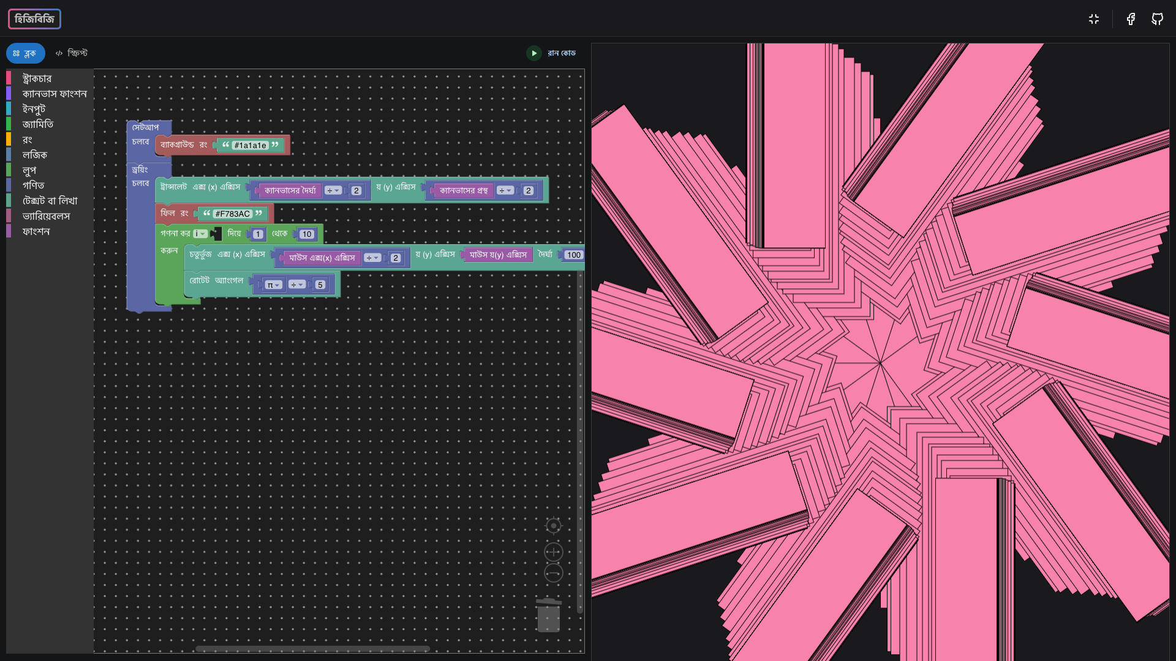Click the exit fullscreen icon in header
Viewport: 1176px width, 661px height.
(x=1094, y=19)
